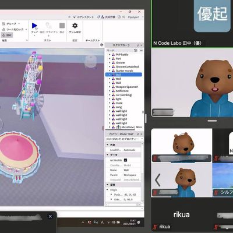Collapse the Data properties section
The width and height of the screenshot is (233, 233).
tap(107, 155)
